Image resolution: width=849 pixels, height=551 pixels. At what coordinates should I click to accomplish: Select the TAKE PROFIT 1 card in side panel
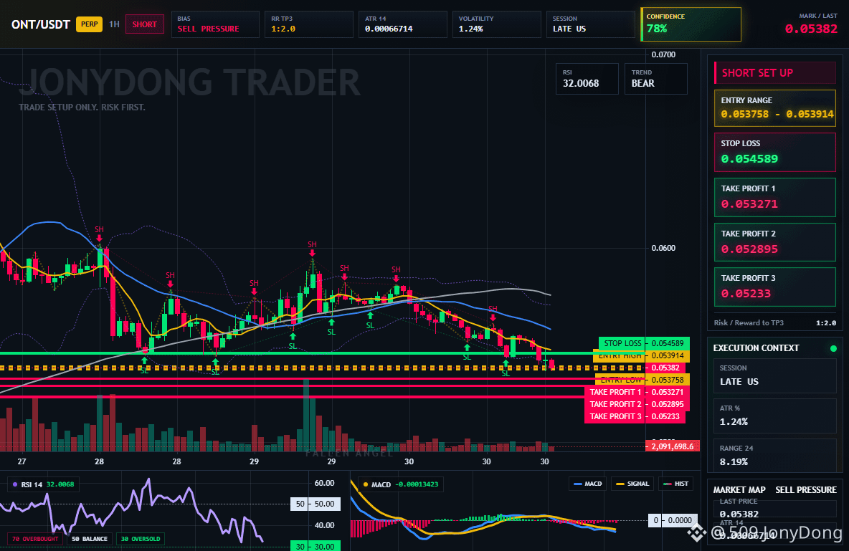[775, 197]
